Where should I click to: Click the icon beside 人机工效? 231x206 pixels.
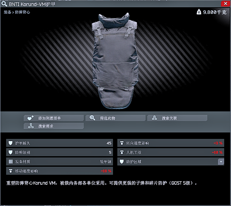click(122, 152)
